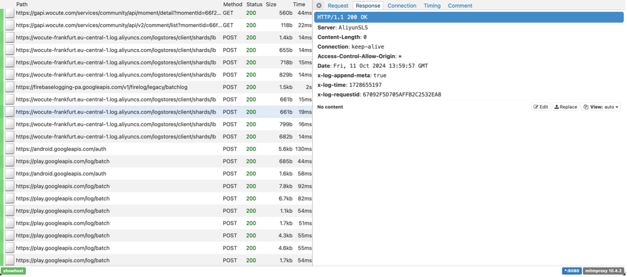Viewport: 627px width, 277px height.
Task: Click the icon beside the 5.6kb android auth flow
Action: click(9, 149)
